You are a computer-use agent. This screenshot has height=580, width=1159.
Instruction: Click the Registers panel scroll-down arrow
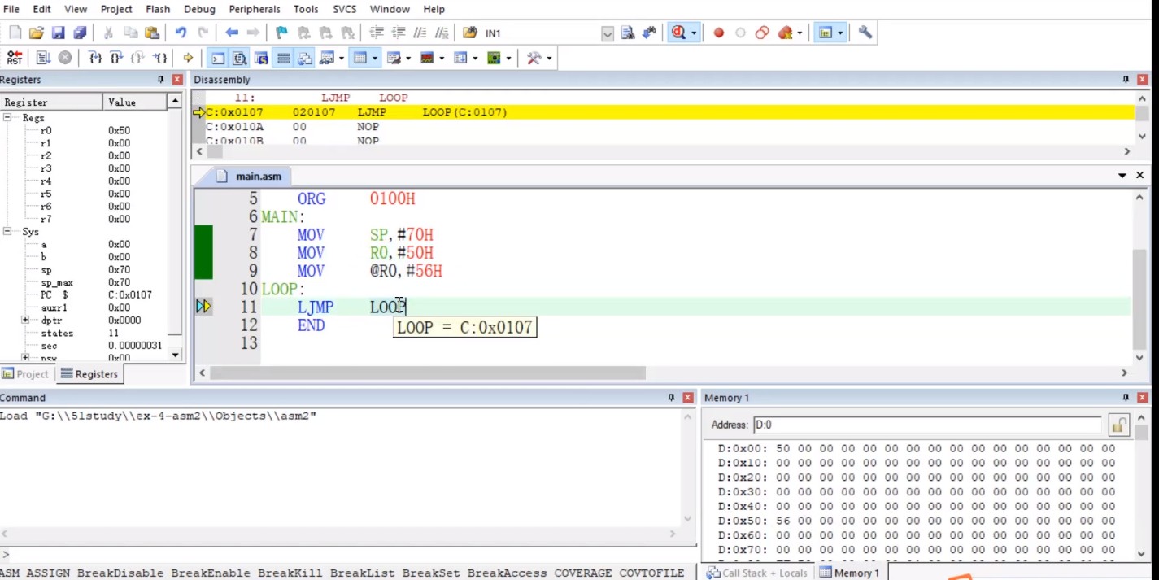pos(175,355)
